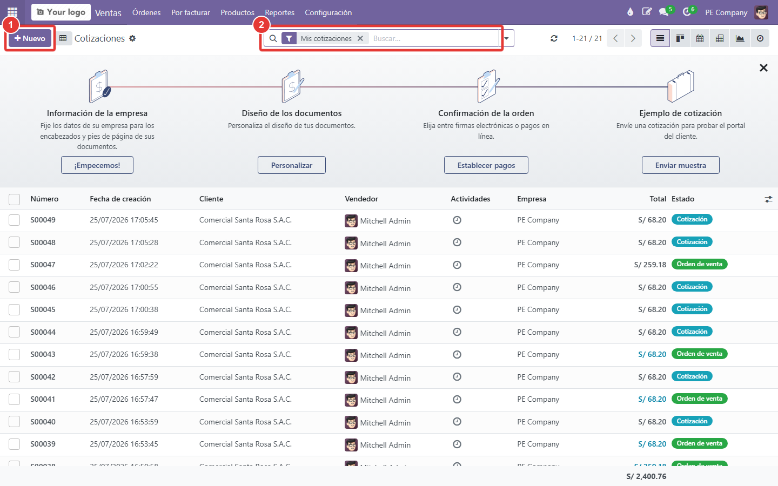Switch to Pivot table view
The width and height of the screenshot is (778, 486).
[x=720, y=38]
